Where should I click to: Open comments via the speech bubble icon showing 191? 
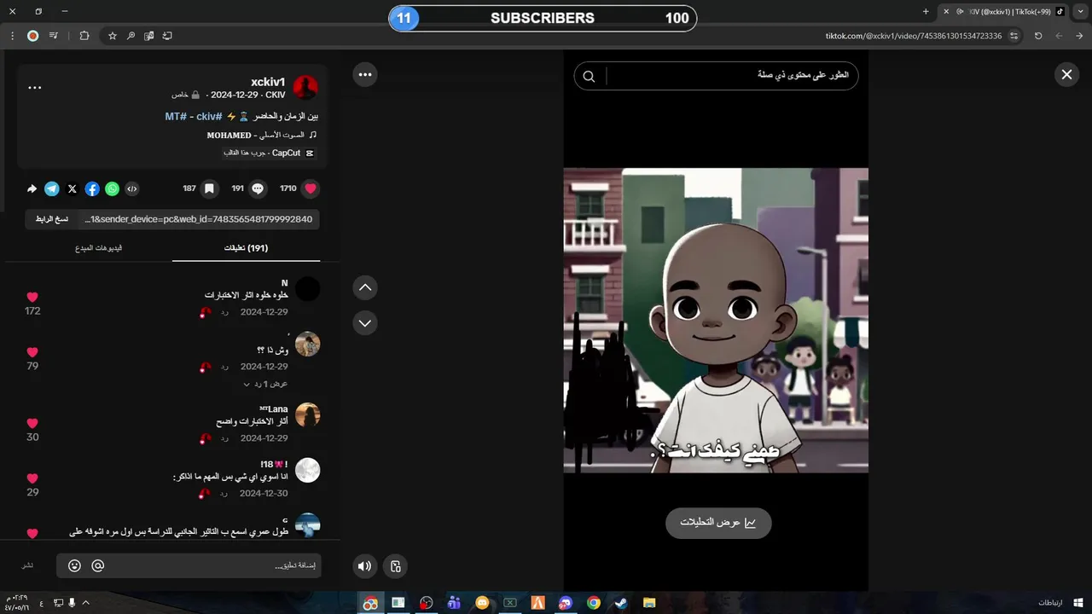click(x=258, y=188)
